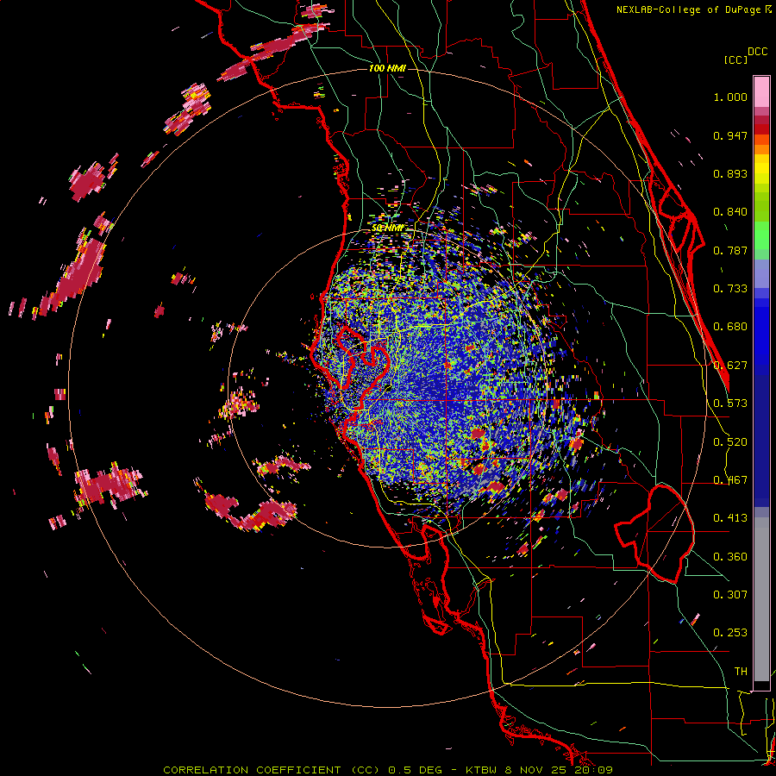Select the 0.520 legend value
The width and height of the screenshot is (776, 776).
[730, 442]
